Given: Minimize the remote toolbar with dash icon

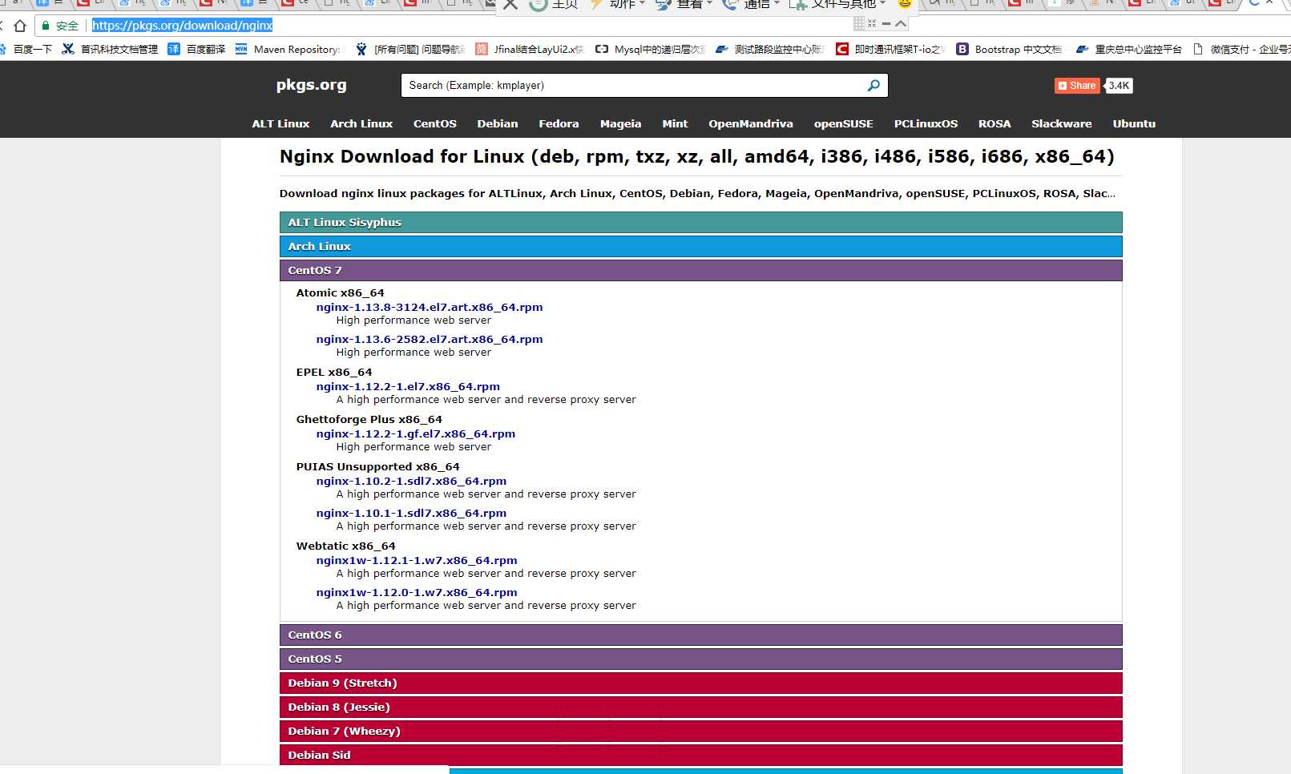Looking at the screenshot, I should (886, 23).
